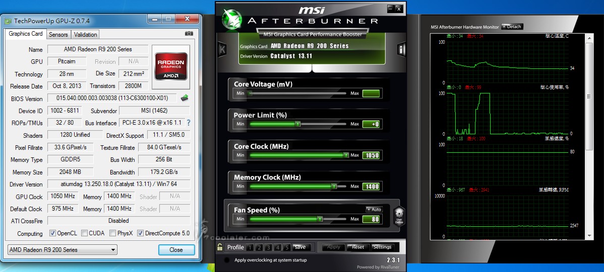Click the core temperature graph in monitor
Image resolution: width=604 pixels, height=272 pixels.
[507, 62]
